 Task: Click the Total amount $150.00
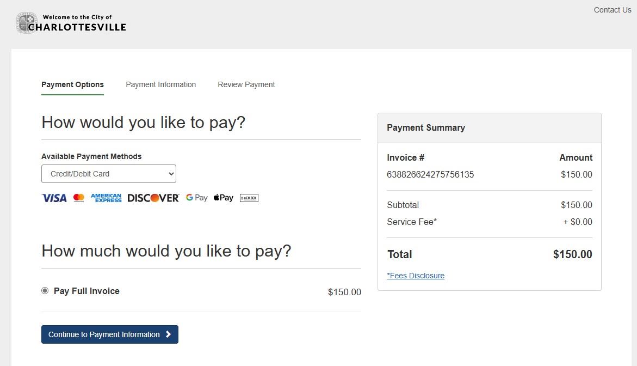pyautogui.click(x=572, y=254)
